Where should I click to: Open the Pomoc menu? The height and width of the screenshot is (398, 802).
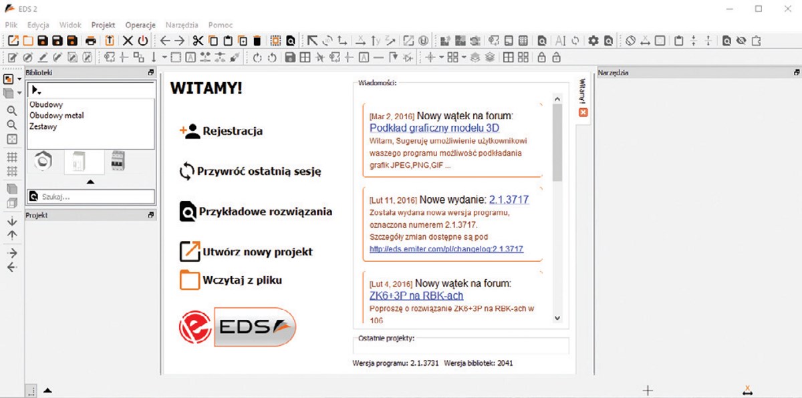pos(221,25)
